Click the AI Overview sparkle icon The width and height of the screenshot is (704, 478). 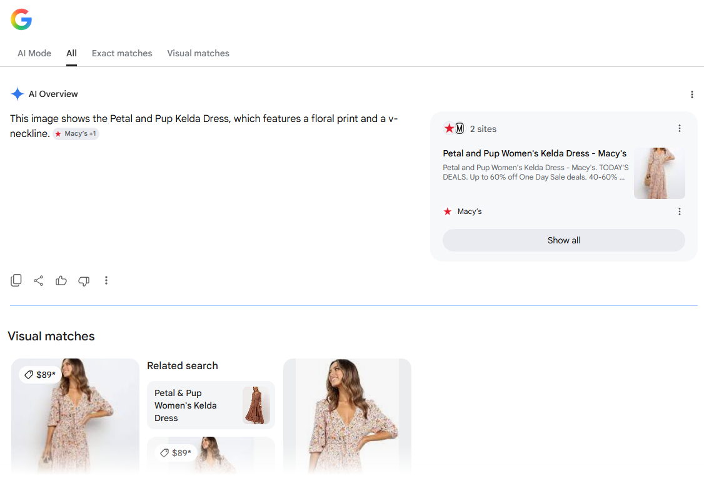18,94
